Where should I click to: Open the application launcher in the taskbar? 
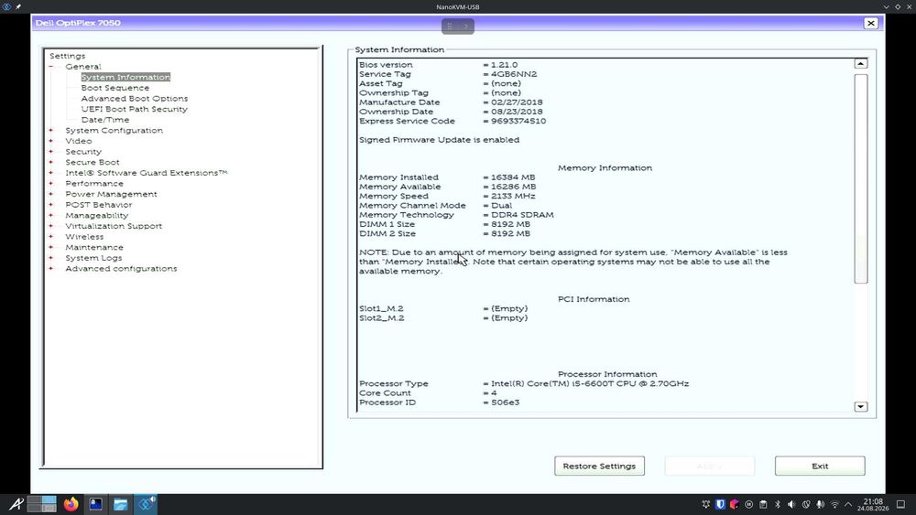(x=16, y=504)
